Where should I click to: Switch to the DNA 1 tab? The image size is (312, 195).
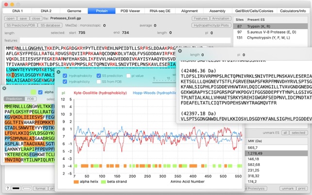(x=17, y=11)
